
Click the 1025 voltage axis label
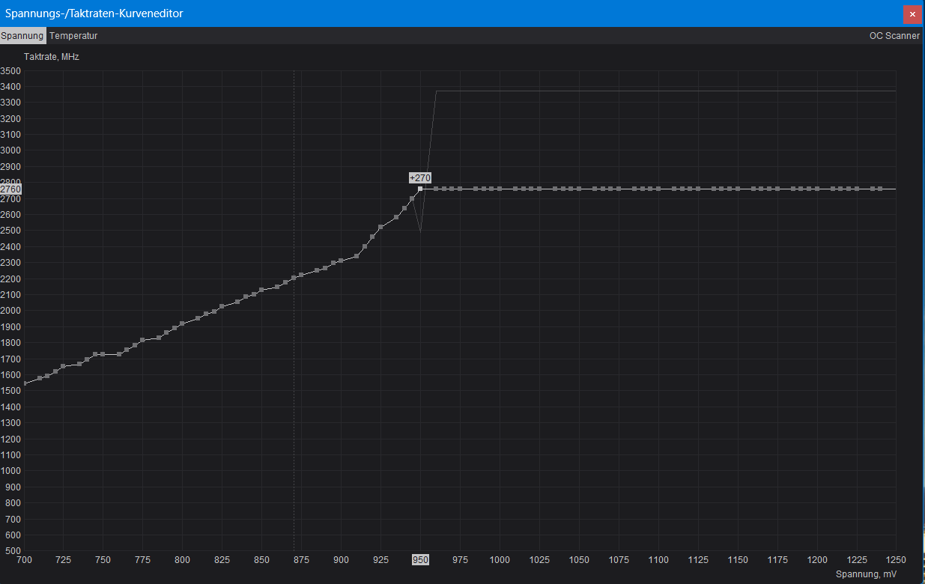coord(539,559)
